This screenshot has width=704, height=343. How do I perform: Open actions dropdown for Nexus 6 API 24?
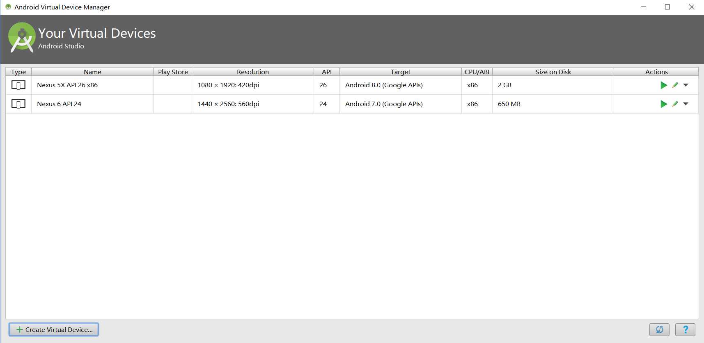(x=686, y=104)
